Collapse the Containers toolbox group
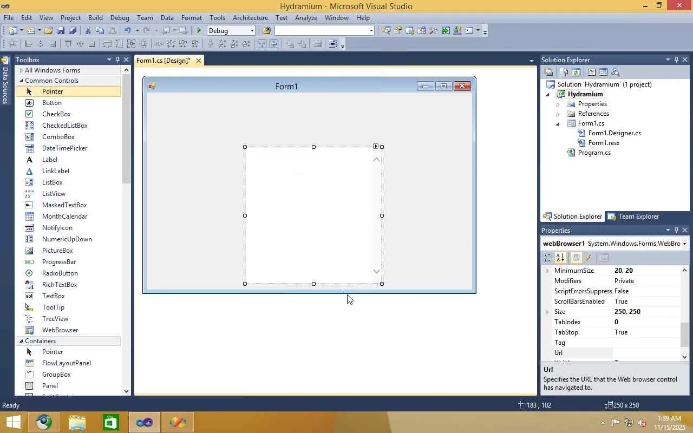The height and width of the screenshot is (433, 693). 22,341
